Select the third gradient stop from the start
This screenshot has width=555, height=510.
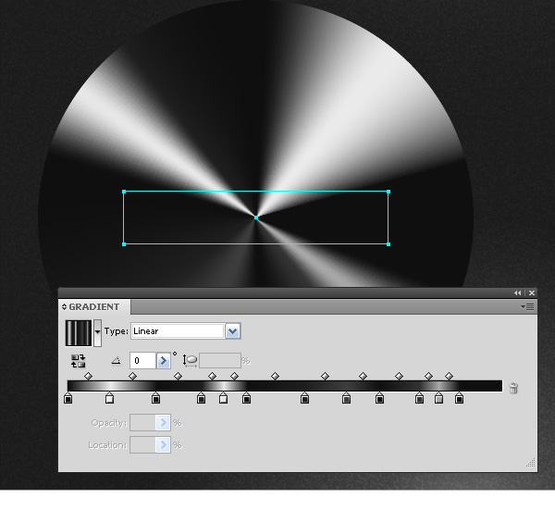(x=155, y=398)
